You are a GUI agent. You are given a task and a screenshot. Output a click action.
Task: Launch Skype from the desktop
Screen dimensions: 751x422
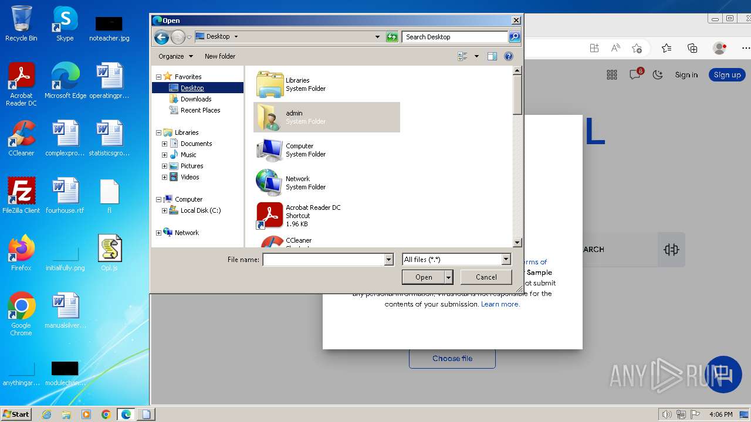click(65, 23)
